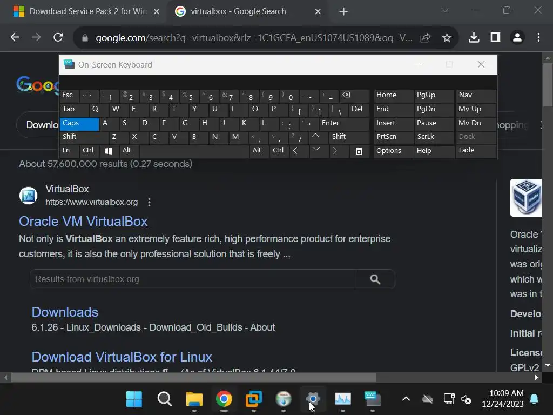The height and width of the screenshot is (415, 553).
Task: Click the VirtualBox site favicon
Action: [28, 195]
